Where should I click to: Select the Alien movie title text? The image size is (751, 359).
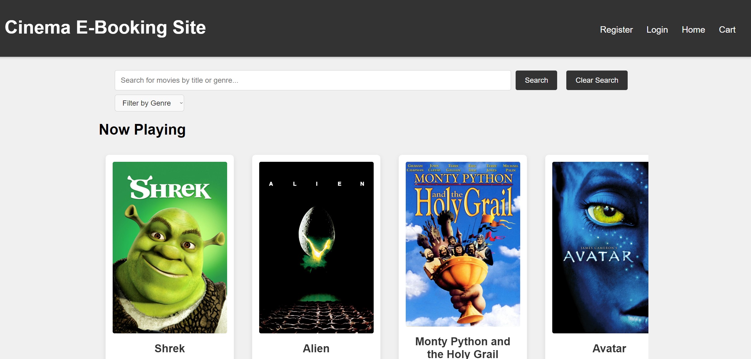pos(316,348)
